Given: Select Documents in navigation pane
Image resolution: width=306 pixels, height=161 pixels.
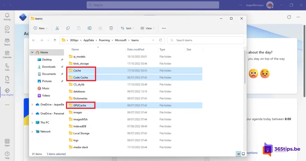Looking at the screenshot, I should (x=49, y=74).
